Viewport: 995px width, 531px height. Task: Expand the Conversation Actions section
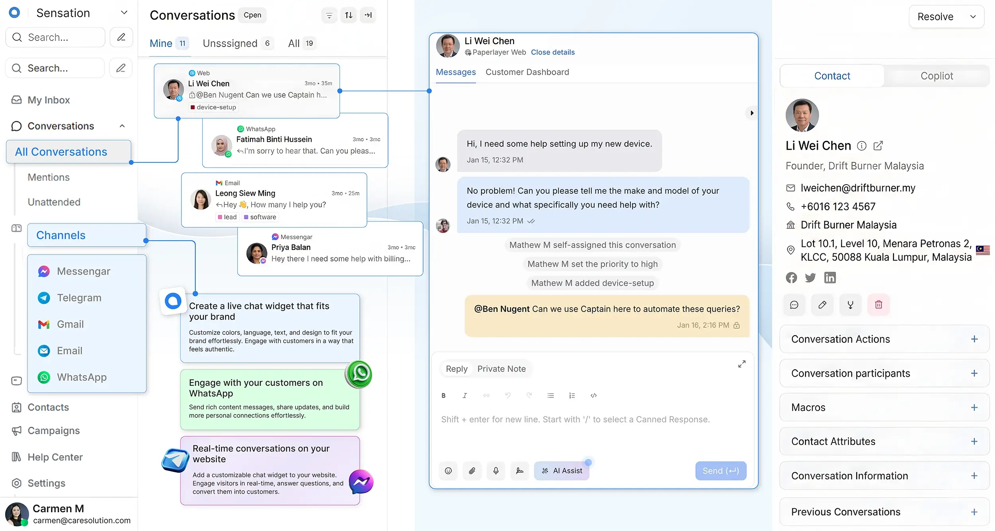(974, 339)
